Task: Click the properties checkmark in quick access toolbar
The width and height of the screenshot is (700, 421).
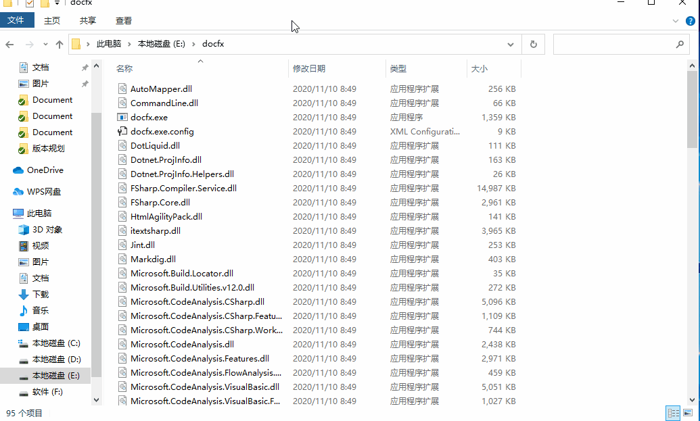Action: [x=30, y=3]
